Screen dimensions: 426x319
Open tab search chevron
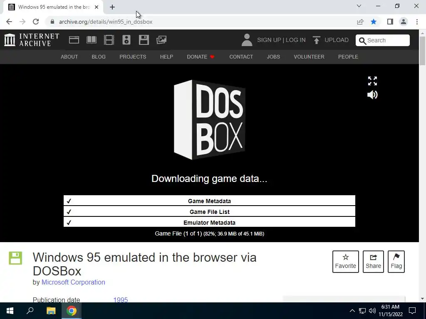pyautogui.click(x=359, y=6)
